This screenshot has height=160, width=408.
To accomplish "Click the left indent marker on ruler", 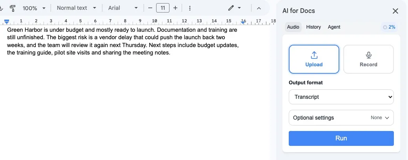I will click(7, 21).
